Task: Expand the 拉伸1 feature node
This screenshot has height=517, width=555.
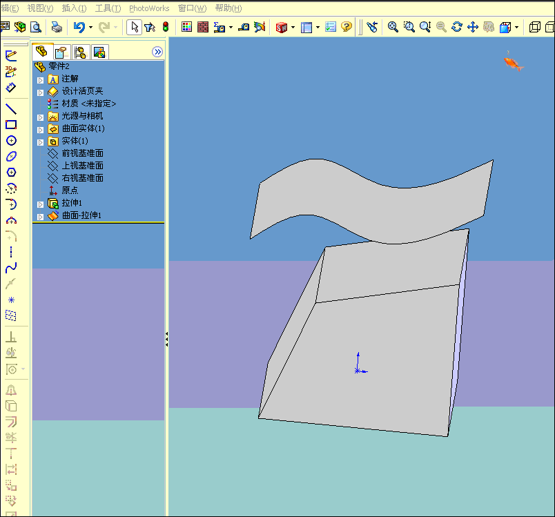Action: tap(40, 204)
